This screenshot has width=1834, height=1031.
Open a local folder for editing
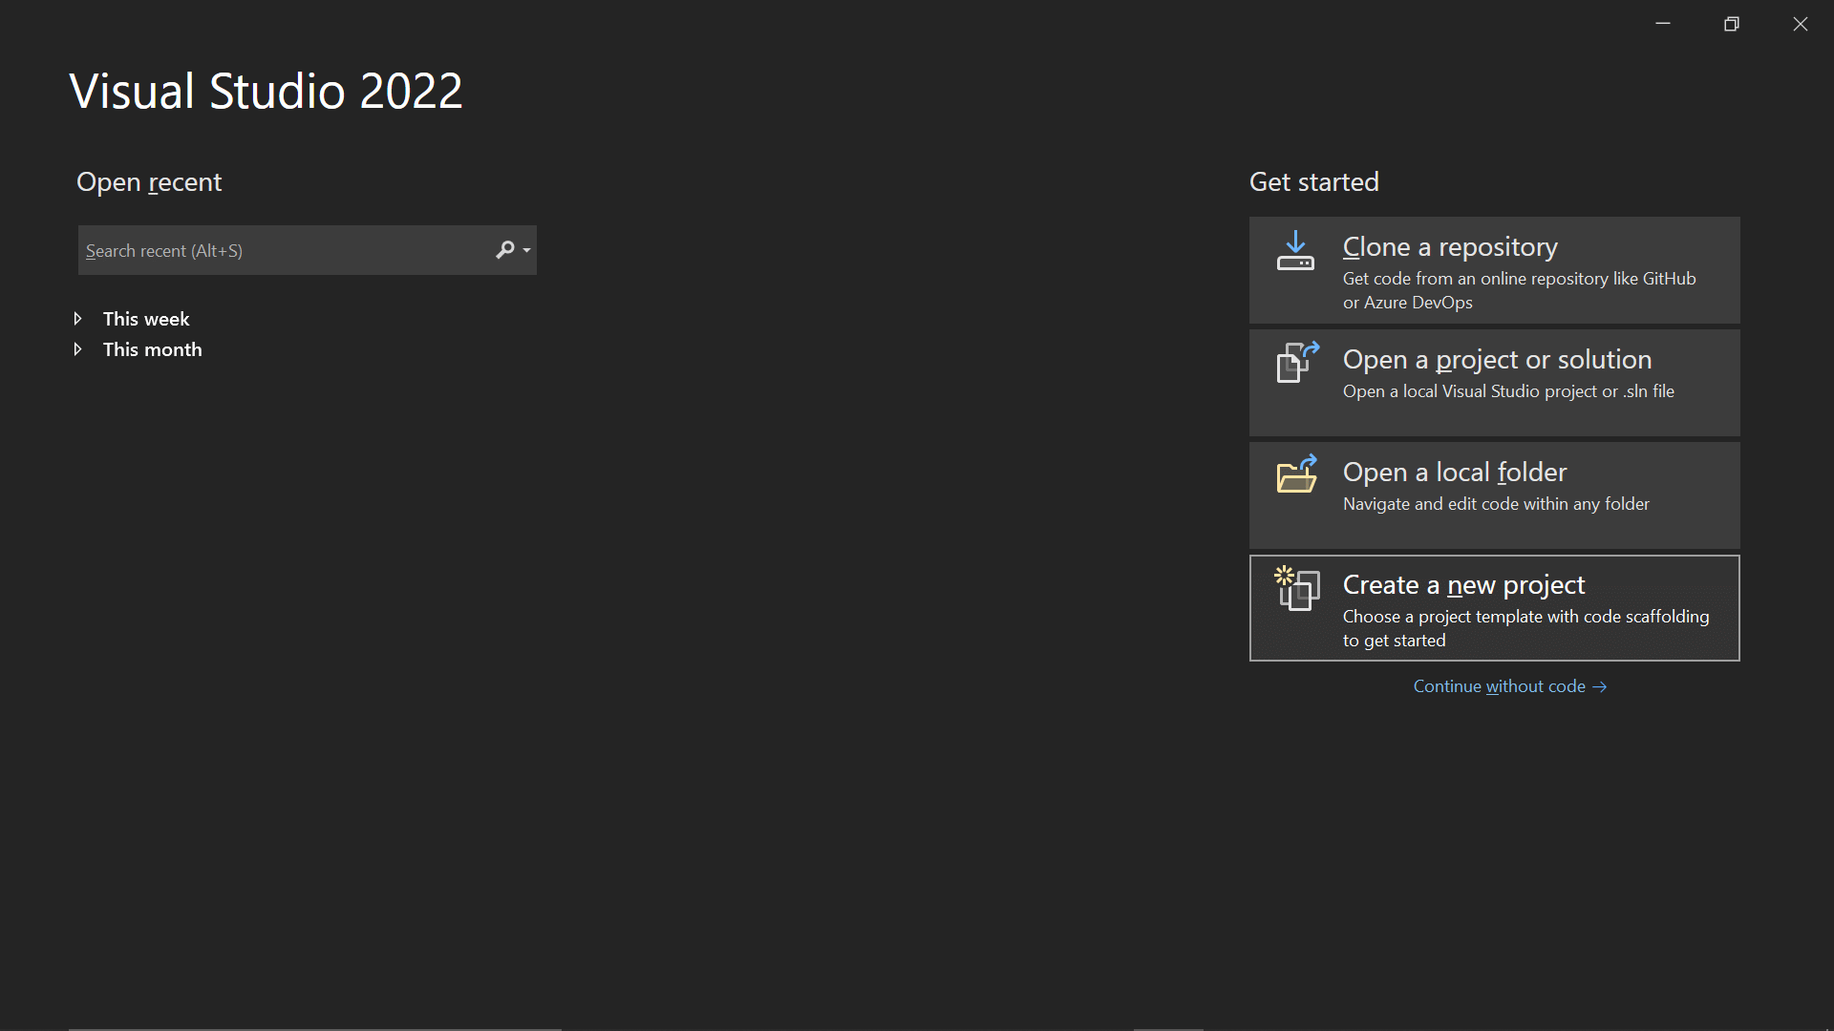pos(1494,494)
